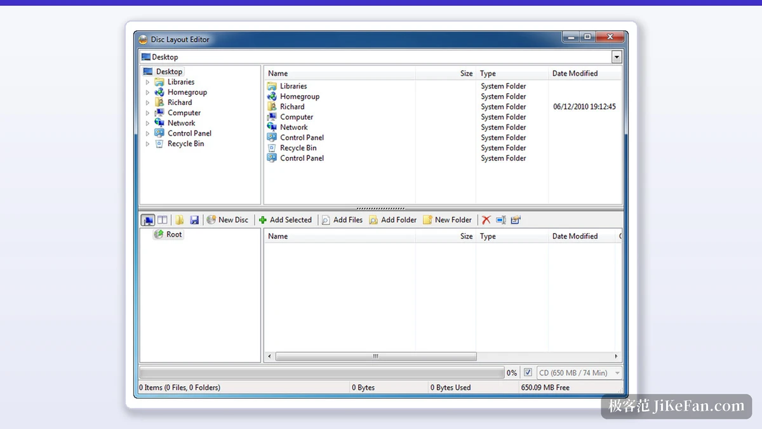Click the Homegroup row's System Folder type

pos(504,97)
